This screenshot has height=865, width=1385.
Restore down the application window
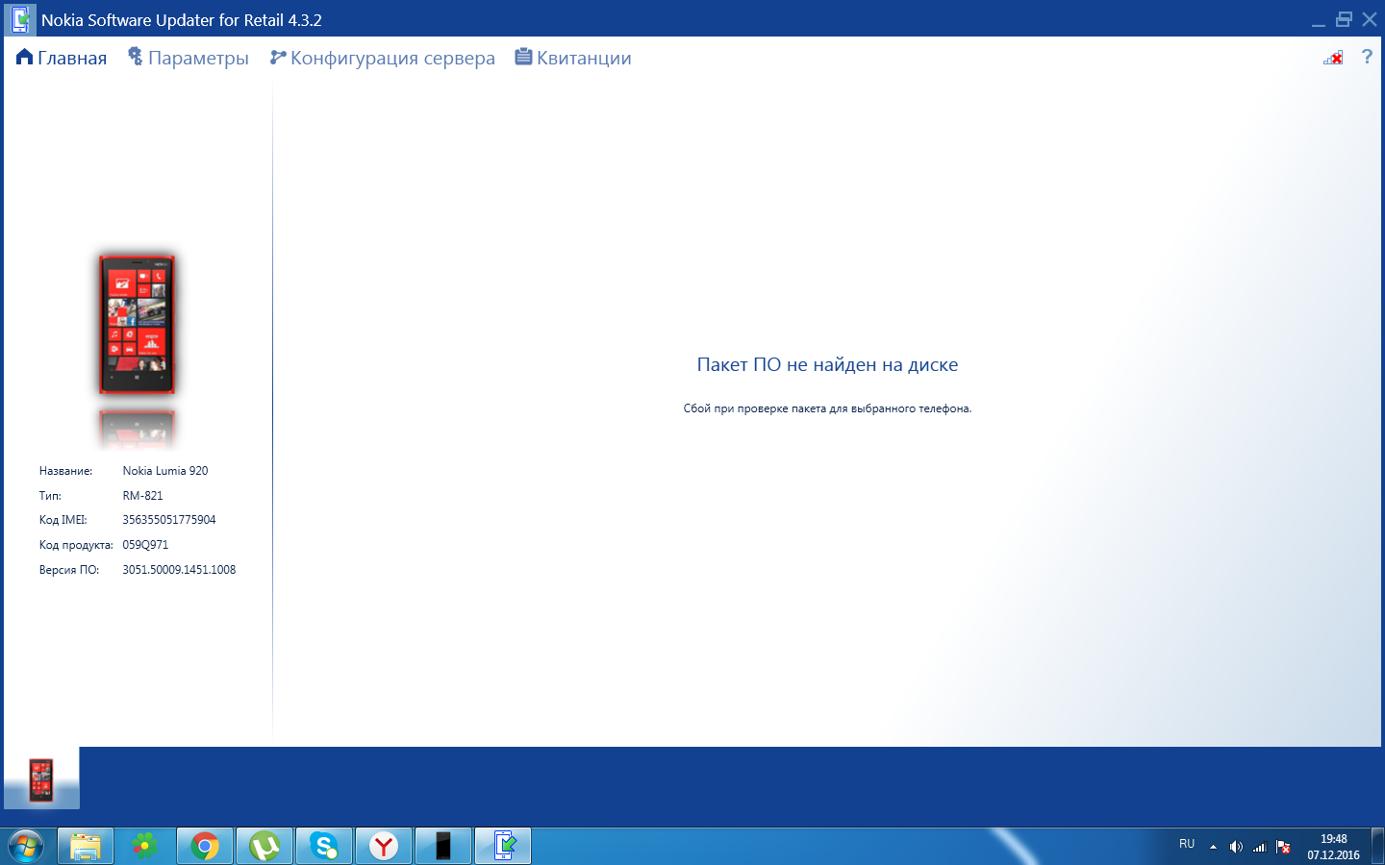click(1344, 19)
